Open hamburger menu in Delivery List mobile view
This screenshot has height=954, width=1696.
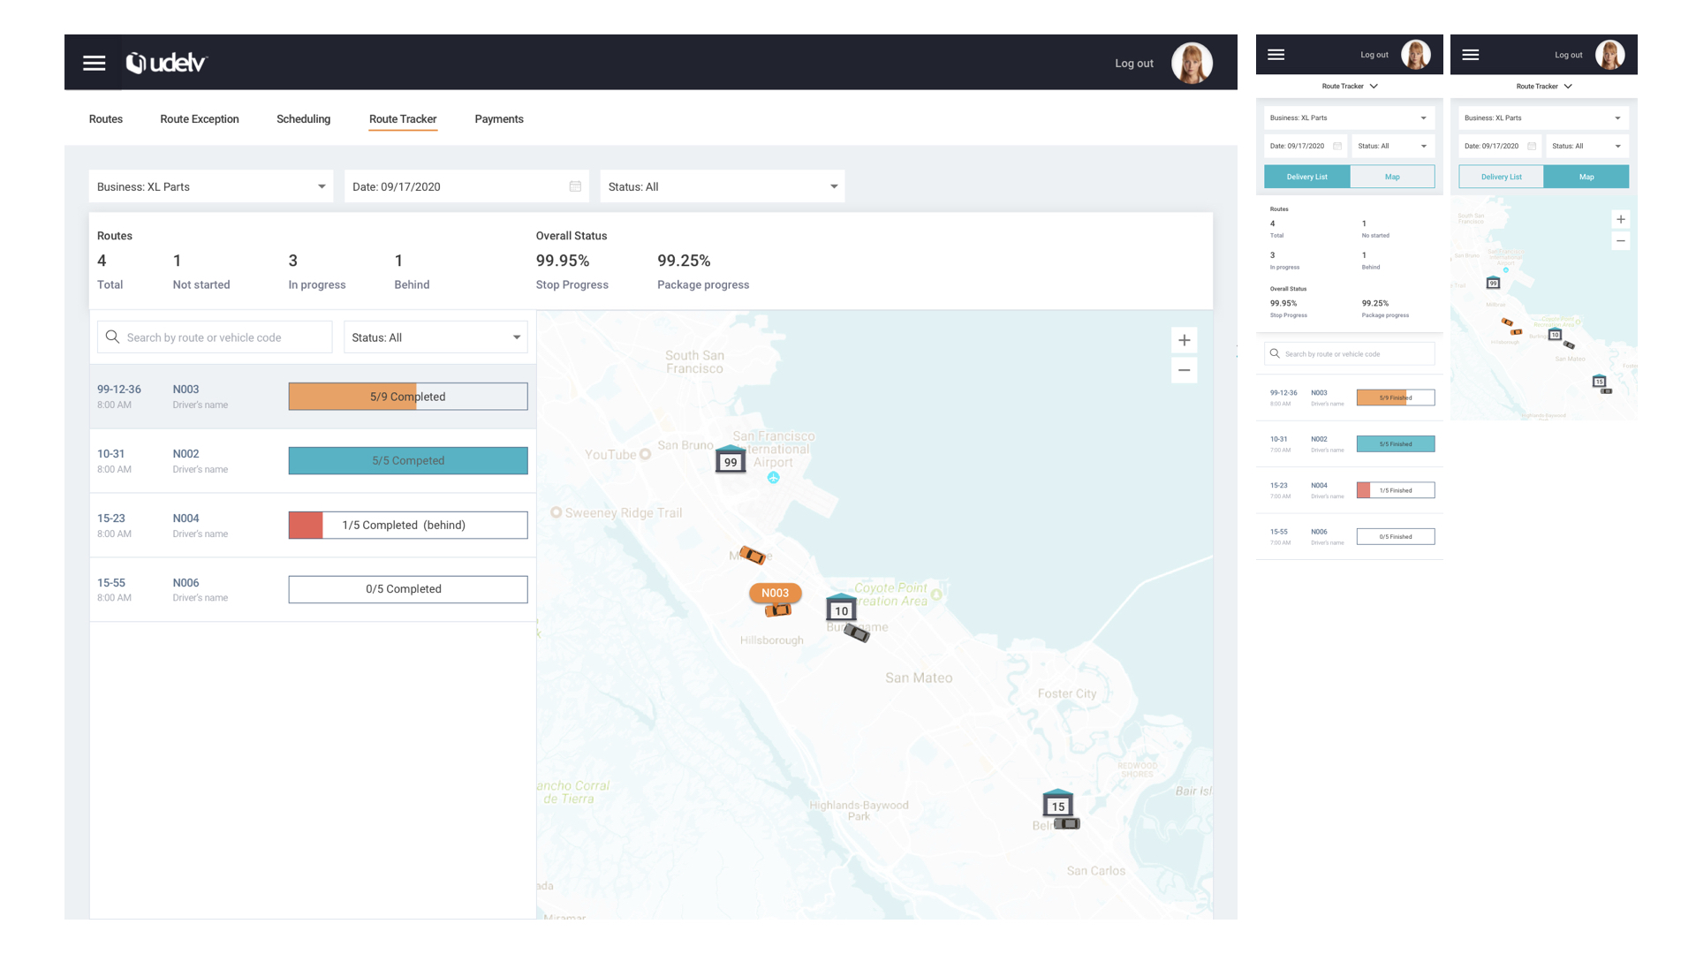(x=1276, y=55)
